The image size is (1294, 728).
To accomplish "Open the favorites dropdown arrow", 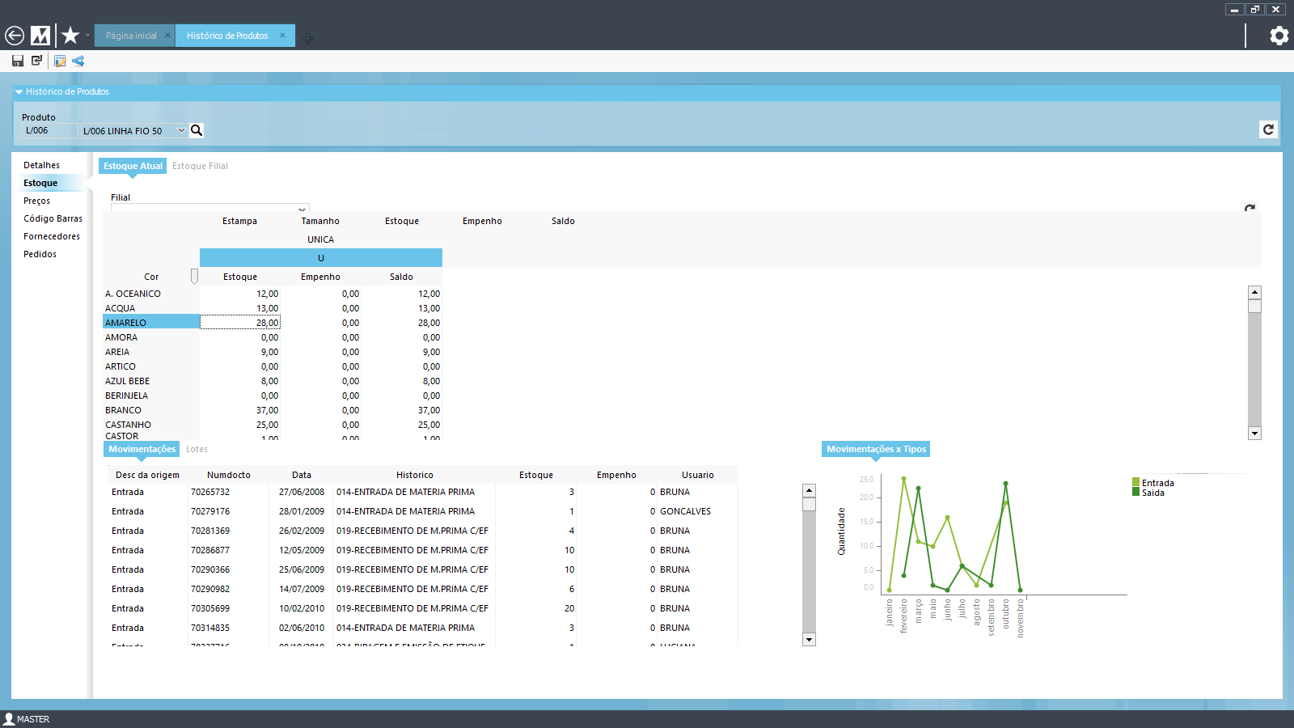I will [87, 36].
